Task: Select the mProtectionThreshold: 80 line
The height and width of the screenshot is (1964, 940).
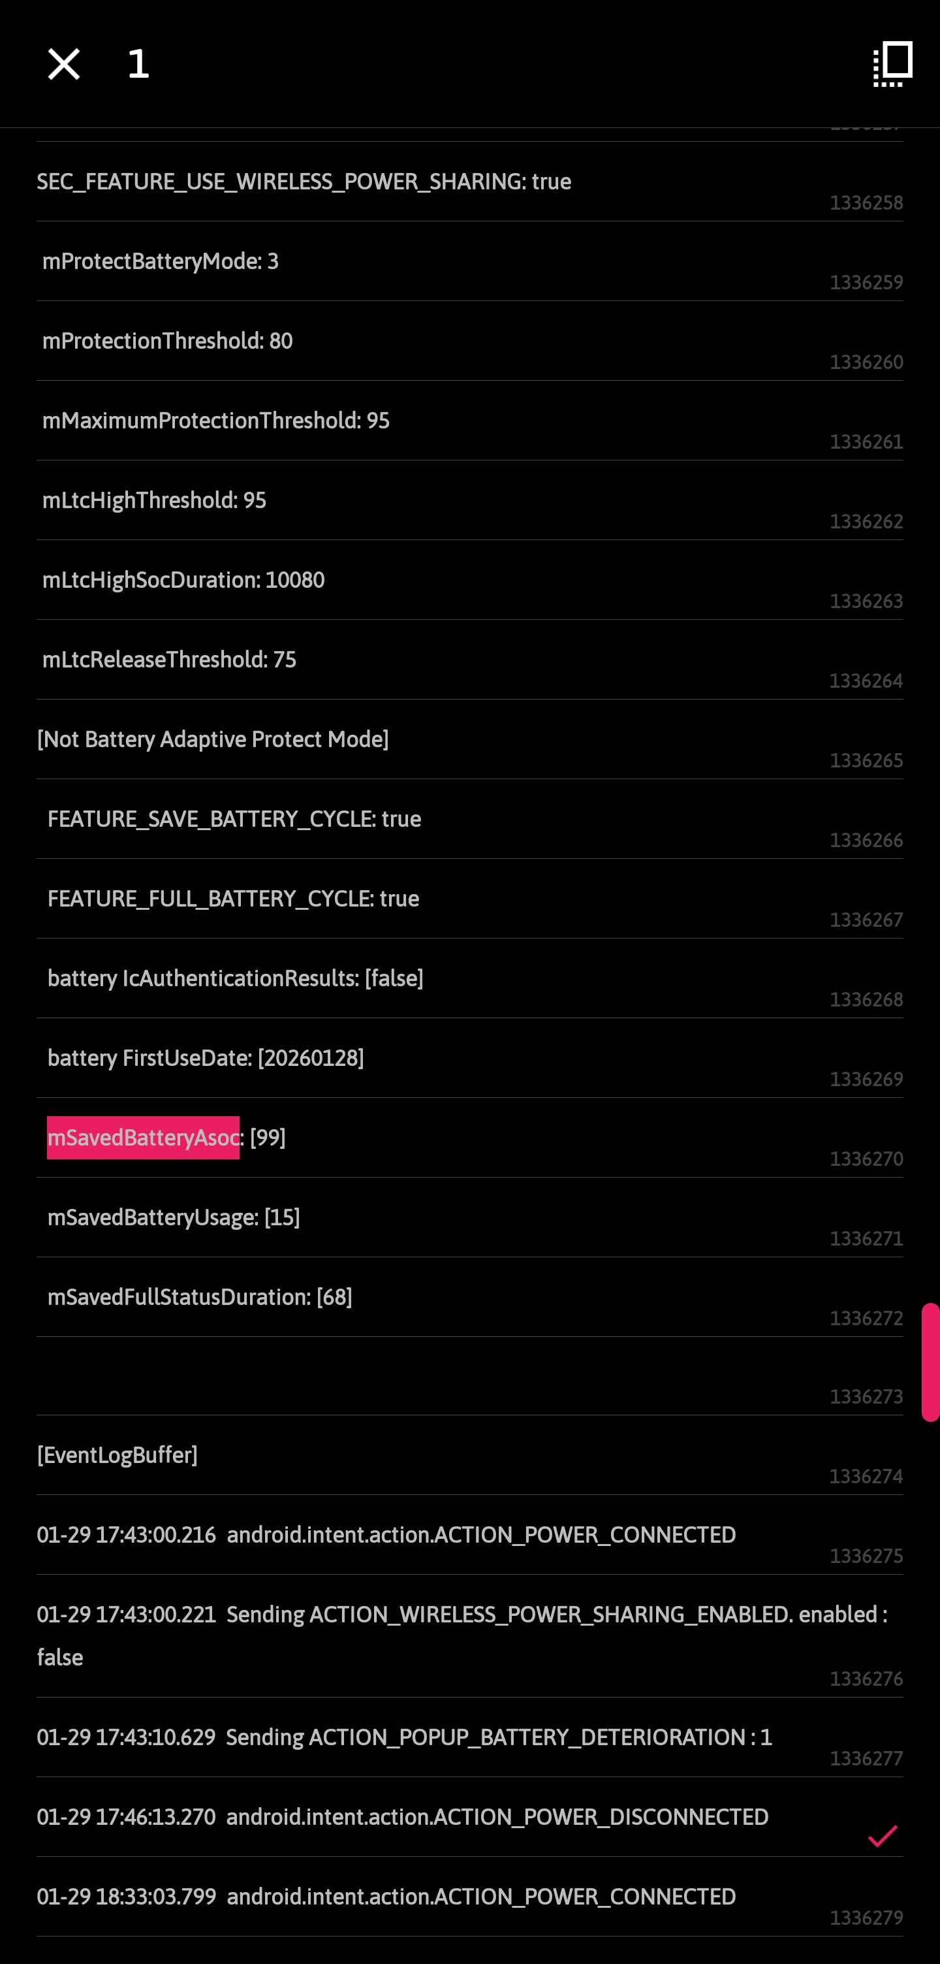Action: click(x=168, y=341)
